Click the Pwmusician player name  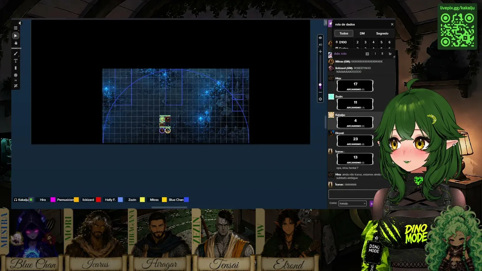click(x=65, y=200)
